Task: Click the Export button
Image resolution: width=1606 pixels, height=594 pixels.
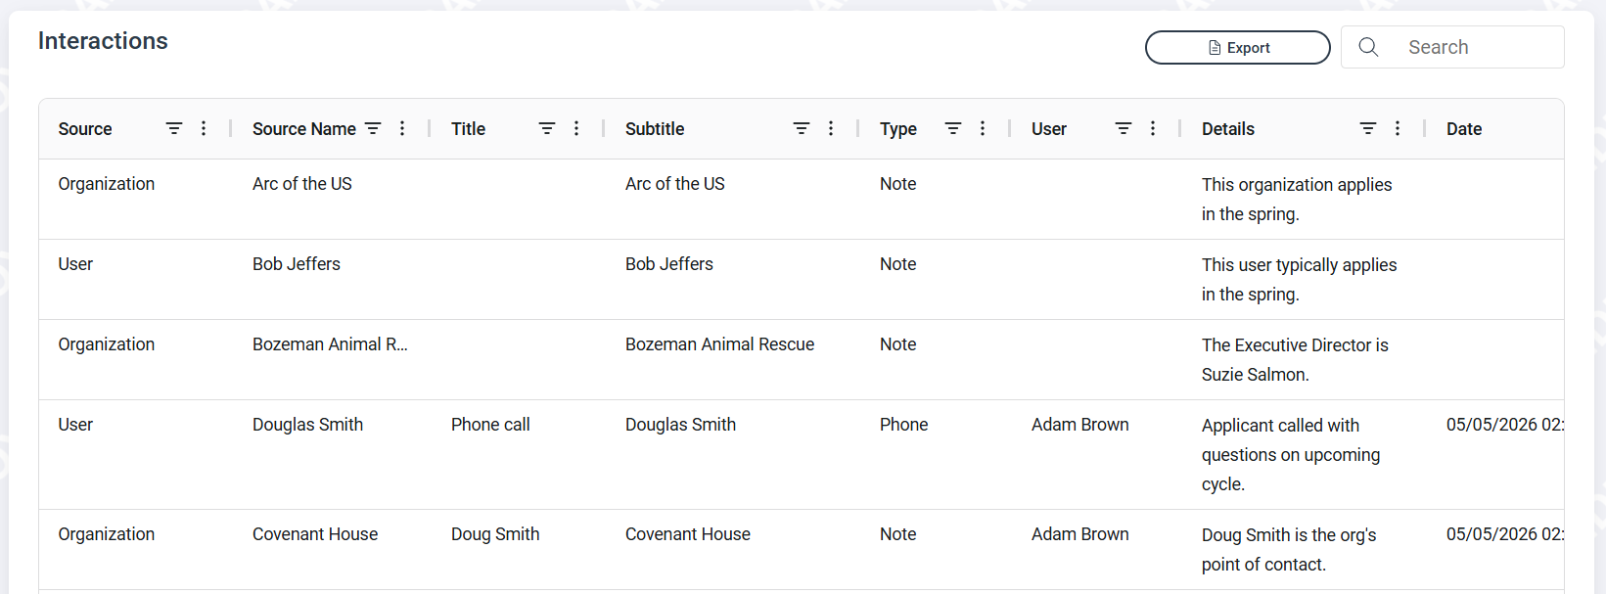Action: pos(1237,47)
